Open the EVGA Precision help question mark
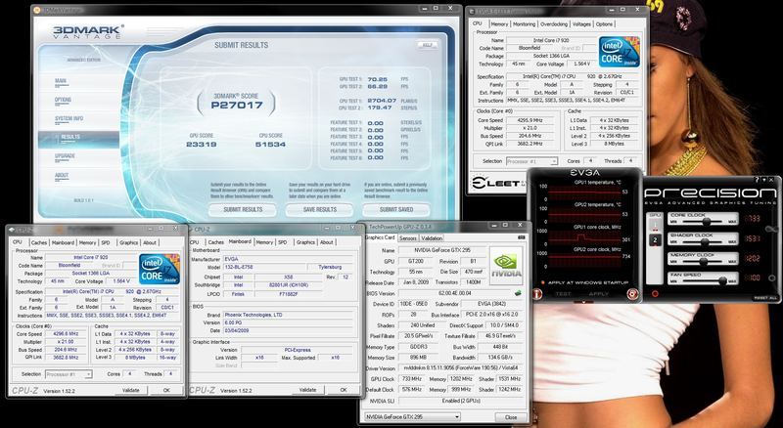Image resolution: width=783 pixels, height=428 pixels. click(758, 179)
